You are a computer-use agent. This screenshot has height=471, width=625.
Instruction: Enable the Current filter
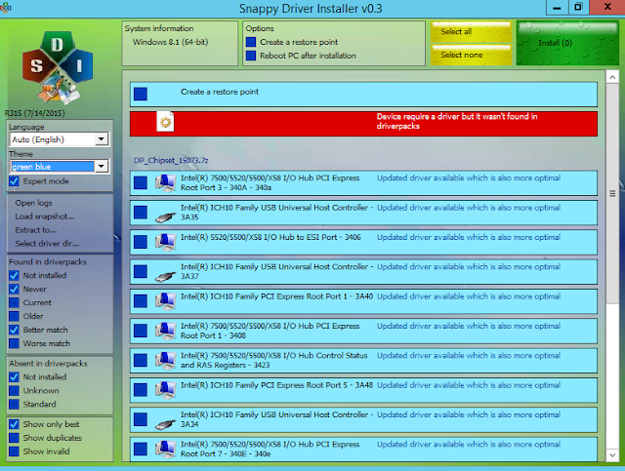click(x=14, y=302)
